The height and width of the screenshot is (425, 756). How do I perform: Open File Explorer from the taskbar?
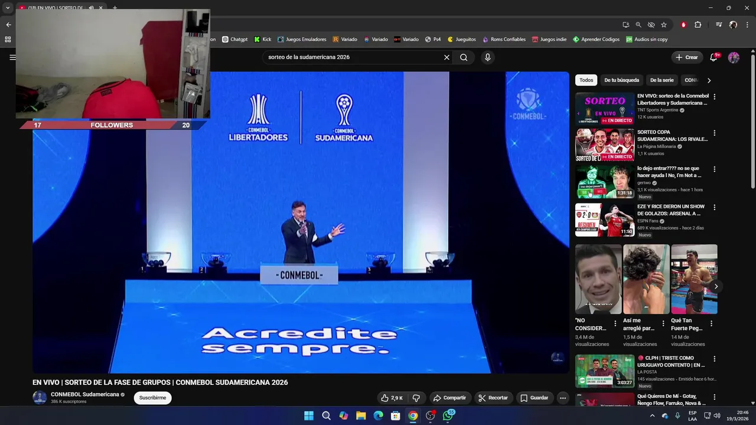[361, 416]
